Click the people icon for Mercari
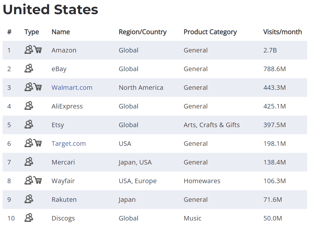The image size is (311, 225). [x=29, y=162]
